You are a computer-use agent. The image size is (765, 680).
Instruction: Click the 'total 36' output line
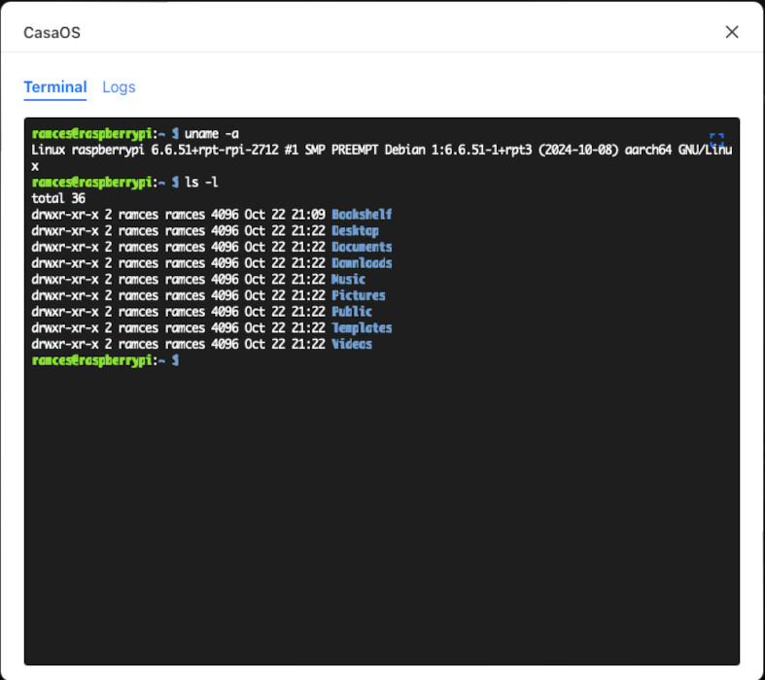point(58,198)
